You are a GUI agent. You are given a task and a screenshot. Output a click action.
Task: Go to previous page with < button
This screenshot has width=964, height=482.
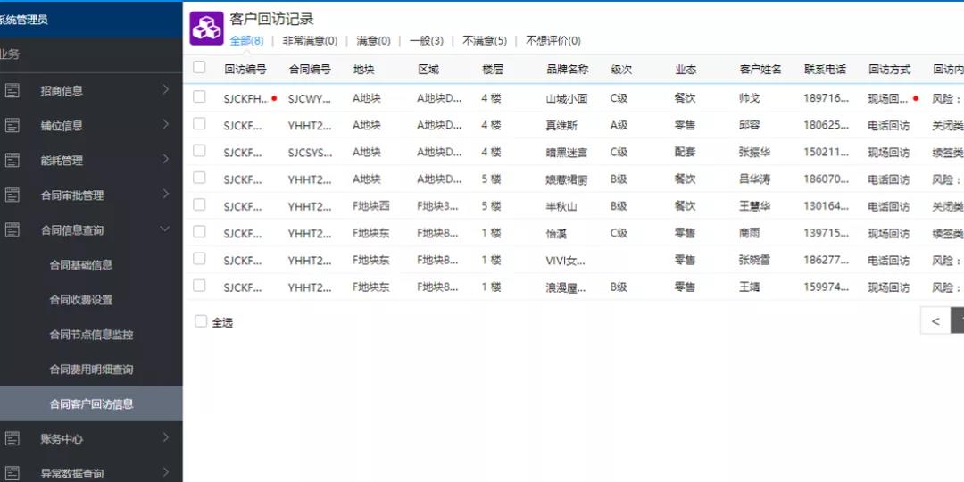pyautogui.click(x=935, y=321)
